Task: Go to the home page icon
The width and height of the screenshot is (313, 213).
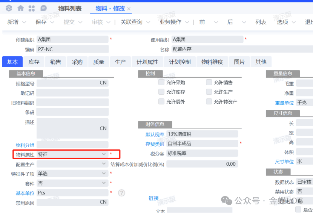Action: [20, 8]
